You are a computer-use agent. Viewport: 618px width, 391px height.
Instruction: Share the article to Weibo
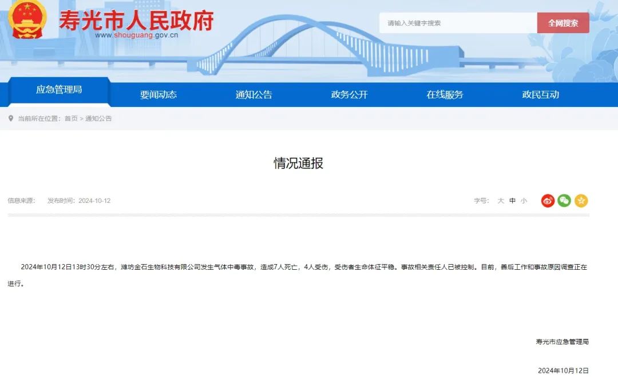(548, 201)
